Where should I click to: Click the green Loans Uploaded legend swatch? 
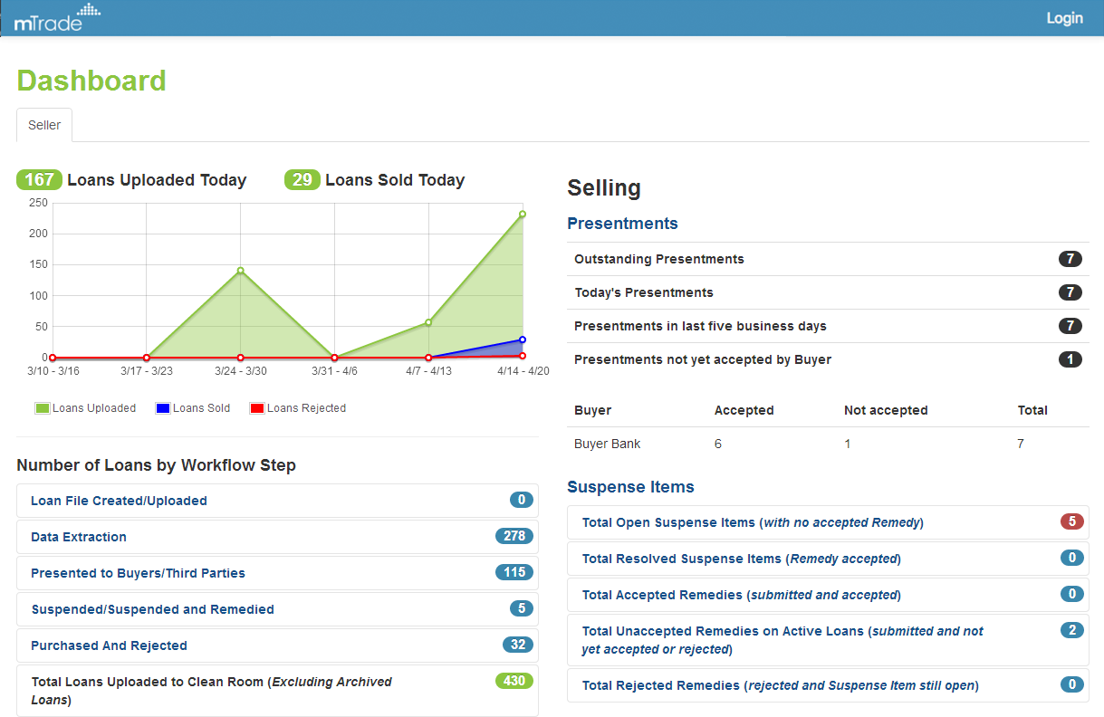click(42, 408)
